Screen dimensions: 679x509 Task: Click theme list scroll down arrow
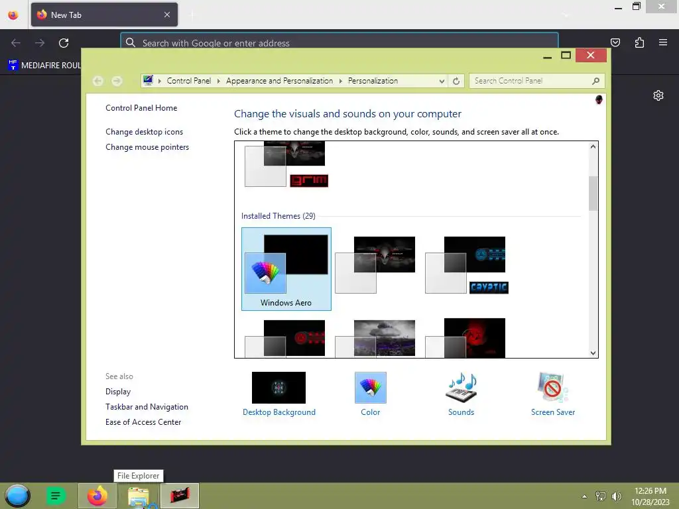[593, 353]
